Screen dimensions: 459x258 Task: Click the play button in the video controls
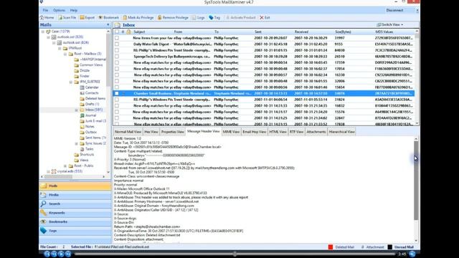[61, 254]
